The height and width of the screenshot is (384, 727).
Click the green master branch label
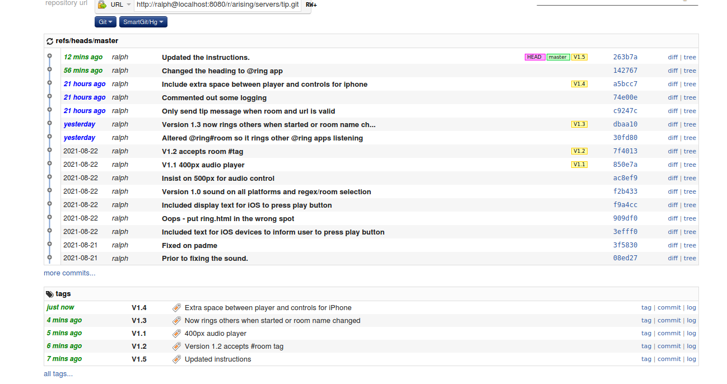click(557, 57)
